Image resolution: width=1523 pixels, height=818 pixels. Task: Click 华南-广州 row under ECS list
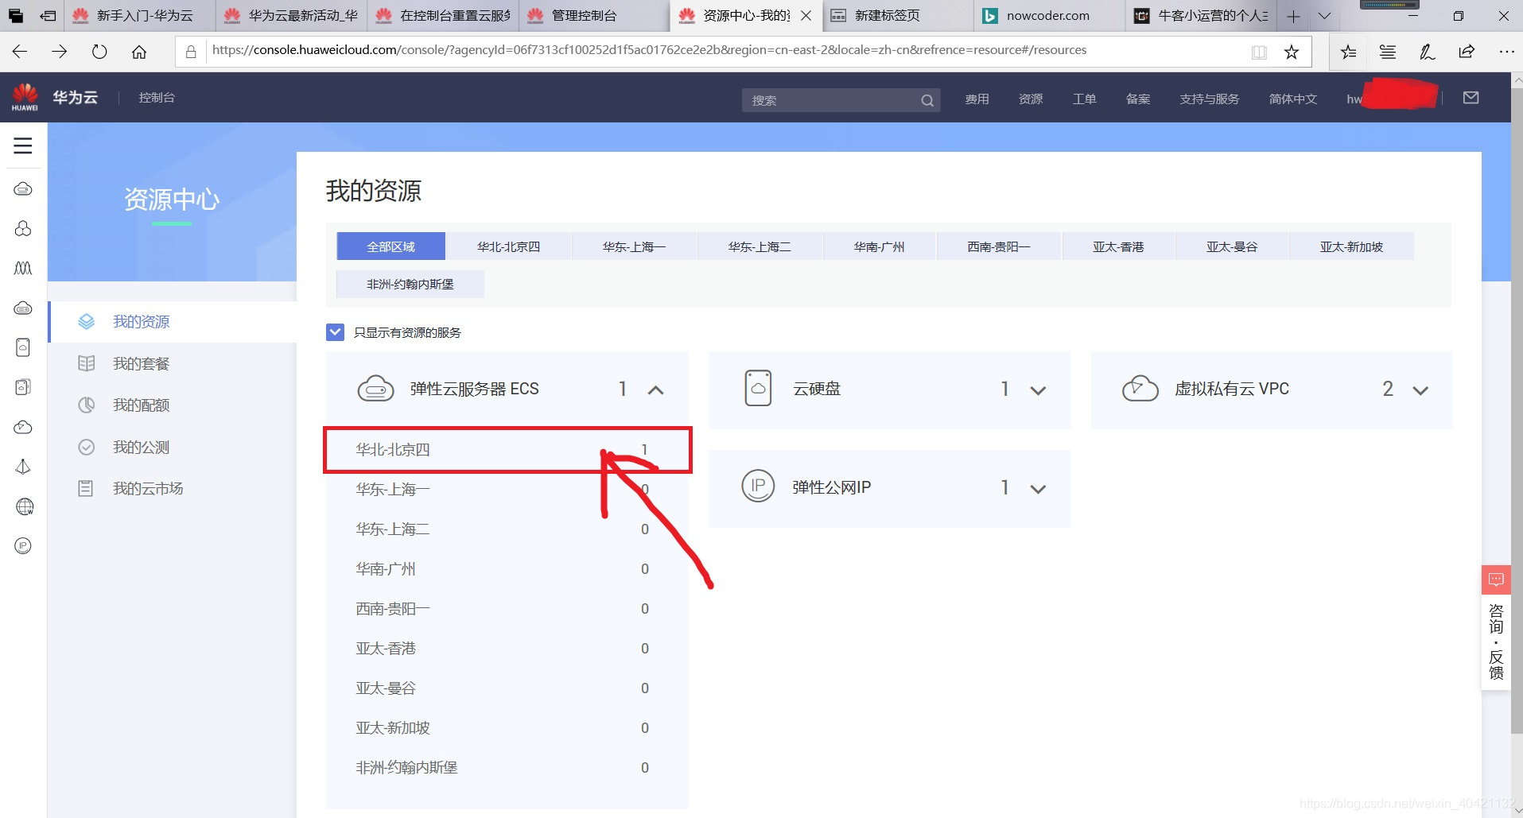coord(507,569)
